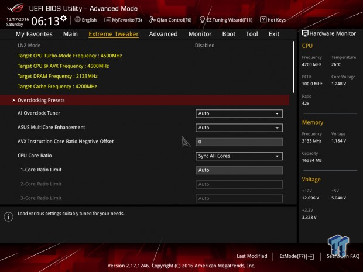The height and width of the screenshot is (272, 363).
Task: Open the My Favorites tab
Action: coord(34,34)
